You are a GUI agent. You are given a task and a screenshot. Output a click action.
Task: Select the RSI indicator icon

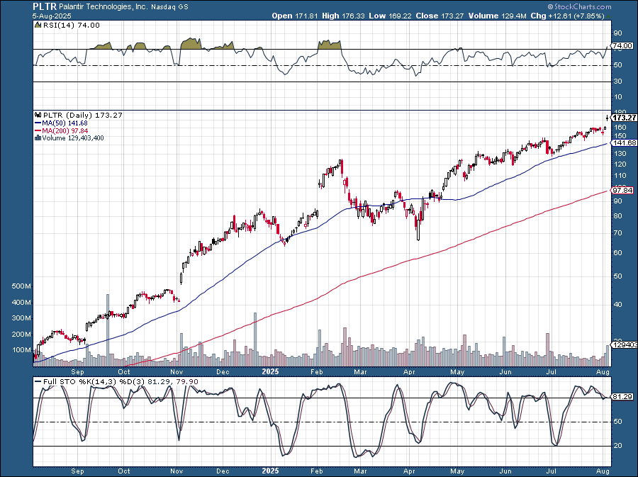pyautogui.click(x=38, y=26)
